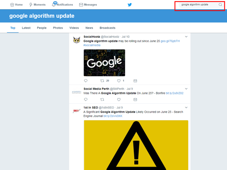
Task: Switch to the People tab
Action: (x=42, y=28)
